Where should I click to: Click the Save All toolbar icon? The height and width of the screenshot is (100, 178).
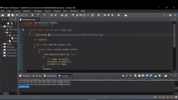[x=13, y=15]
